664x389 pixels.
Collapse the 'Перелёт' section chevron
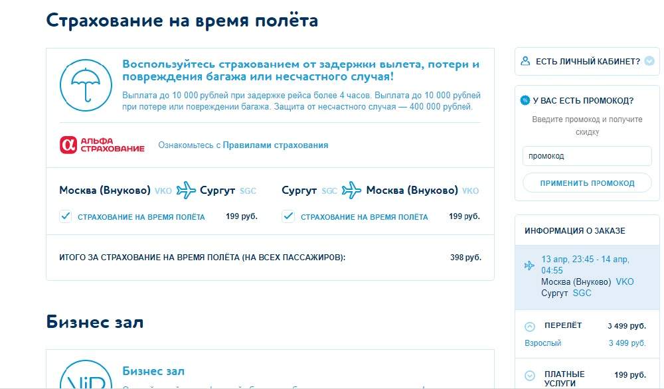530,326
